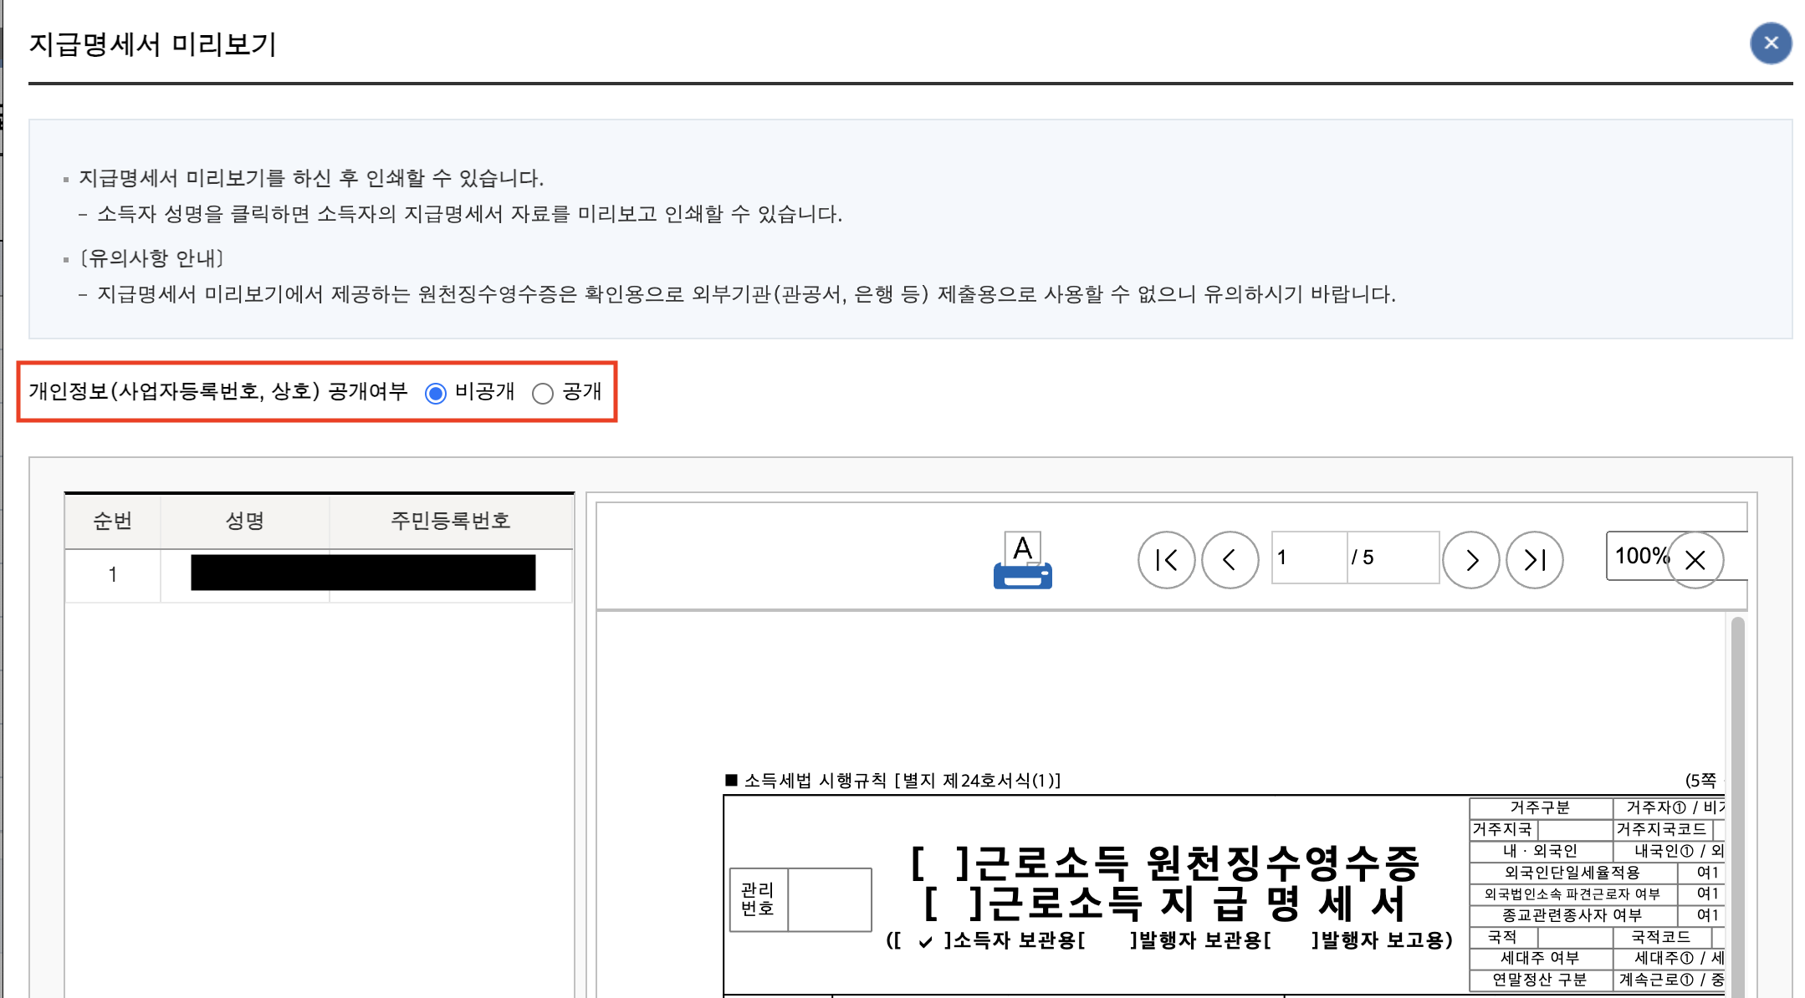Navigate to the next page
Image resolution: width=1805 pixels, height=998 pixels.
point(1470,559)
